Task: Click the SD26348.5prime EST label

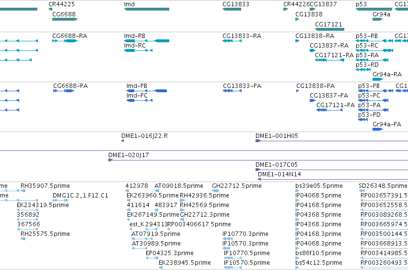Action: (x=383, y=186)
